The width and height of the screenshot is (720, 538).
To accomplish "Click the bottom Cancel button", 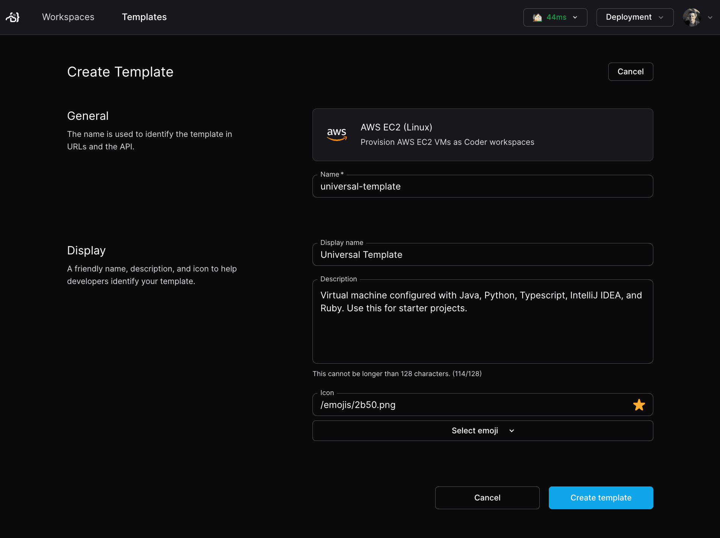I will [487, 498].
